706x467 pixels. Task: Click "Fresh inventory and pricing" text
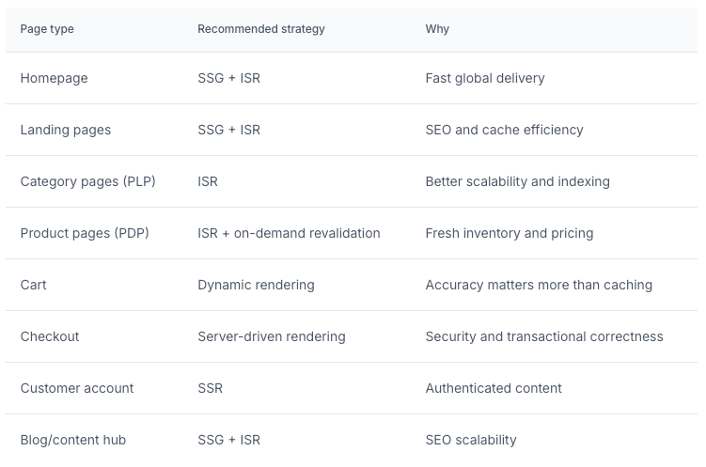[510, 233]
